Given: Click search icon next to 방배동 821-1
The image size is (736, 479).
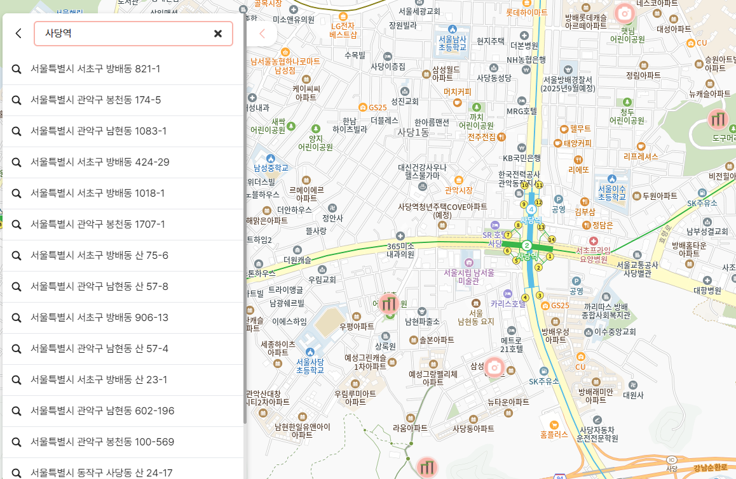Looking at the screenshot, I should (x=17, y=69).
